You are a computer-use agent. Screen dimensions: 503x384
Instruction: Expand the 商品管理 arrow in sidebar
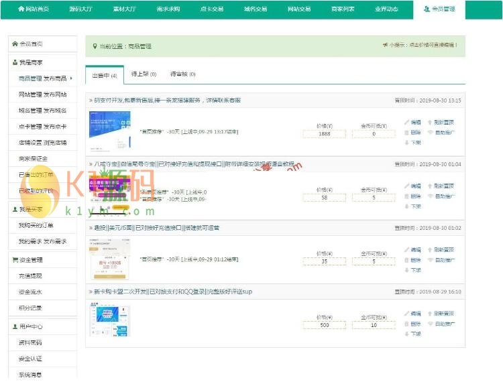click(x=71, y=78)
